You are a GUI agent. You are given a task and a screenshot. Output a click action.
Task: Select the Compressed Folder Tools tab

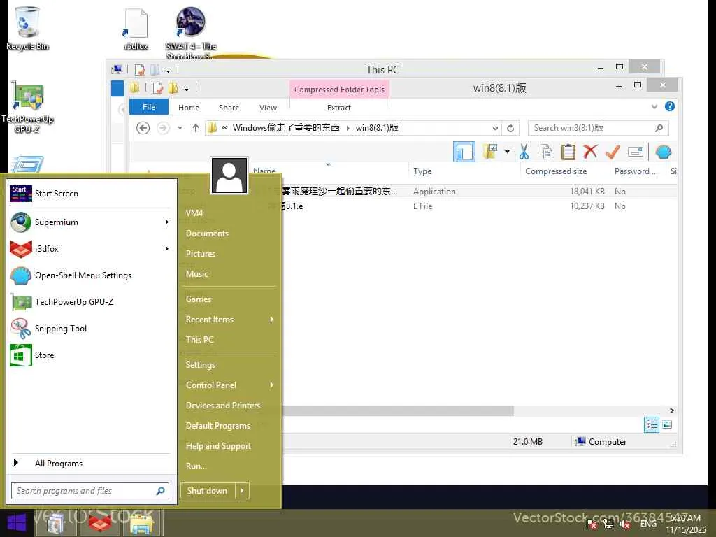coord(339,89)
